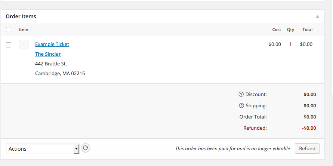Open the Example Ticket product link
Image resolution: width=333 pixels, height=166 pixels.
[52, 44]
